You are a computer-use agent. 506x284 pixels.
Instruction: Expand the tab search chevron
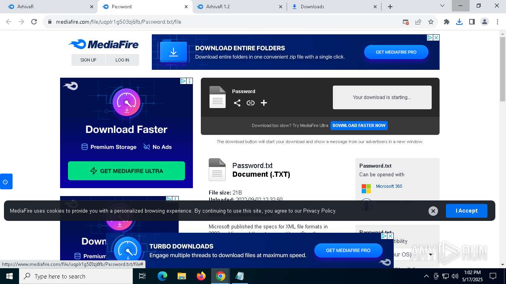pyautogui.click(x=442, y=6)
